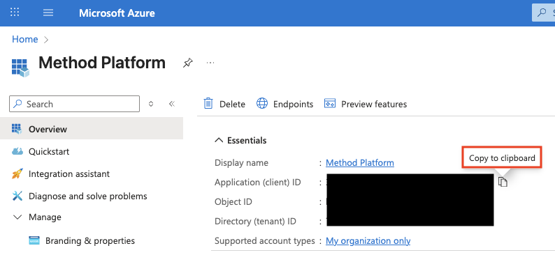Select Overview in the sidebar
The height and width of the screenshot is (255, 555).
tap(92, 129)
